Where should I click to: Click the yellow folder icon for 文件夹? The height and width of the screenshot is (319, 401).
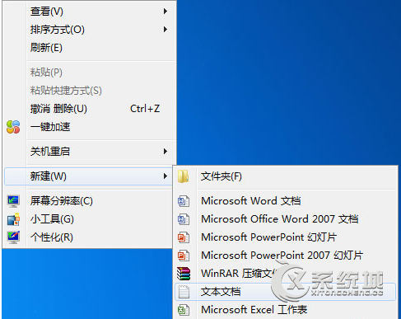click(x=183, y=176)
